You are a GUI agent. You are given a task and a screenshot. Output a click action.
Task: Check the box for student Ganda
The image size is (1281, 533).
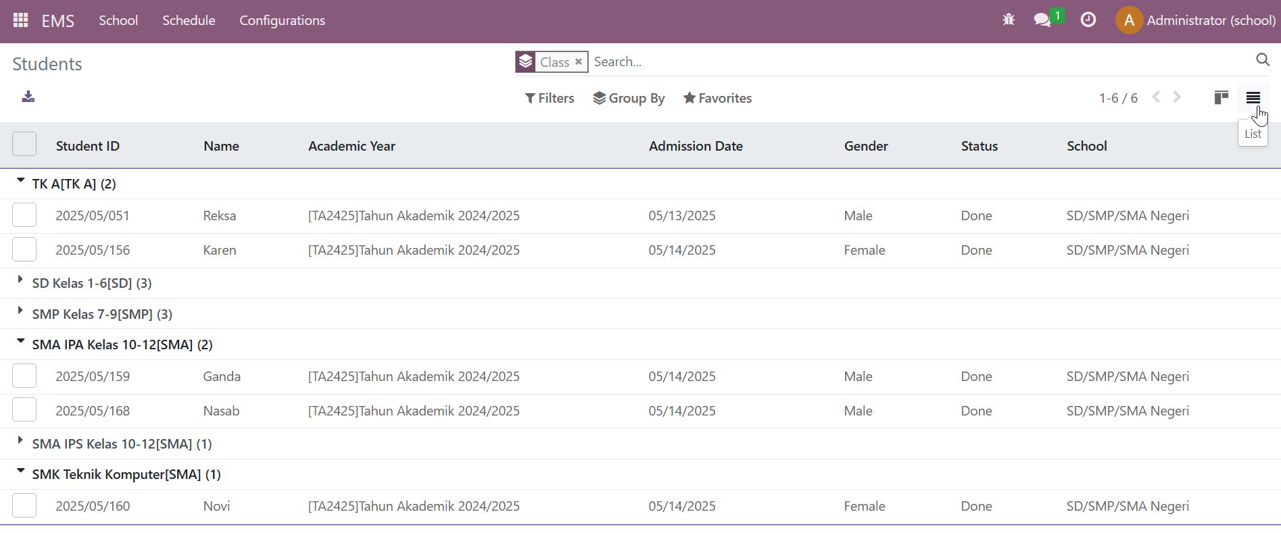point(24,376)
